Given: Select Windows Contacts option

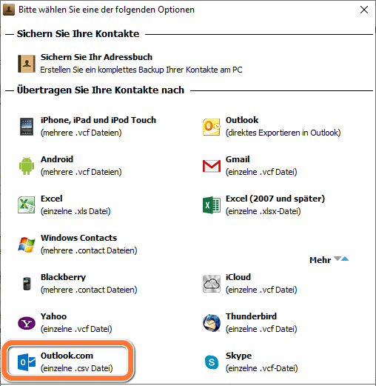Looking at the screenshot, I should (x=78, y=238).
